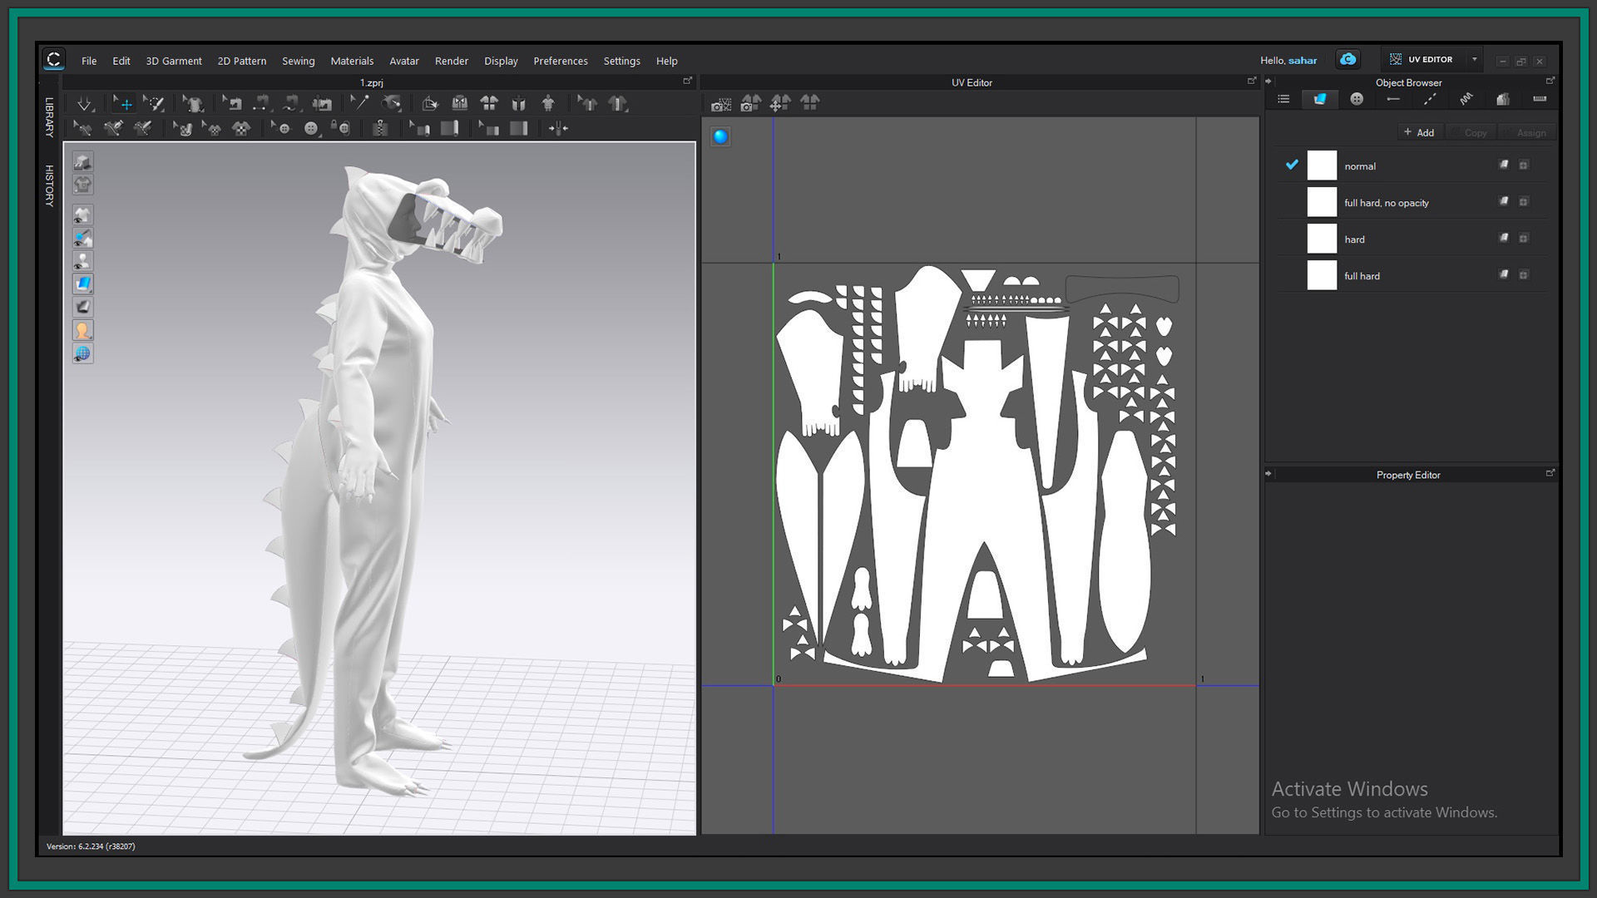
Task: Select the 'full hard' fabric row
Action: [1412, 275]
